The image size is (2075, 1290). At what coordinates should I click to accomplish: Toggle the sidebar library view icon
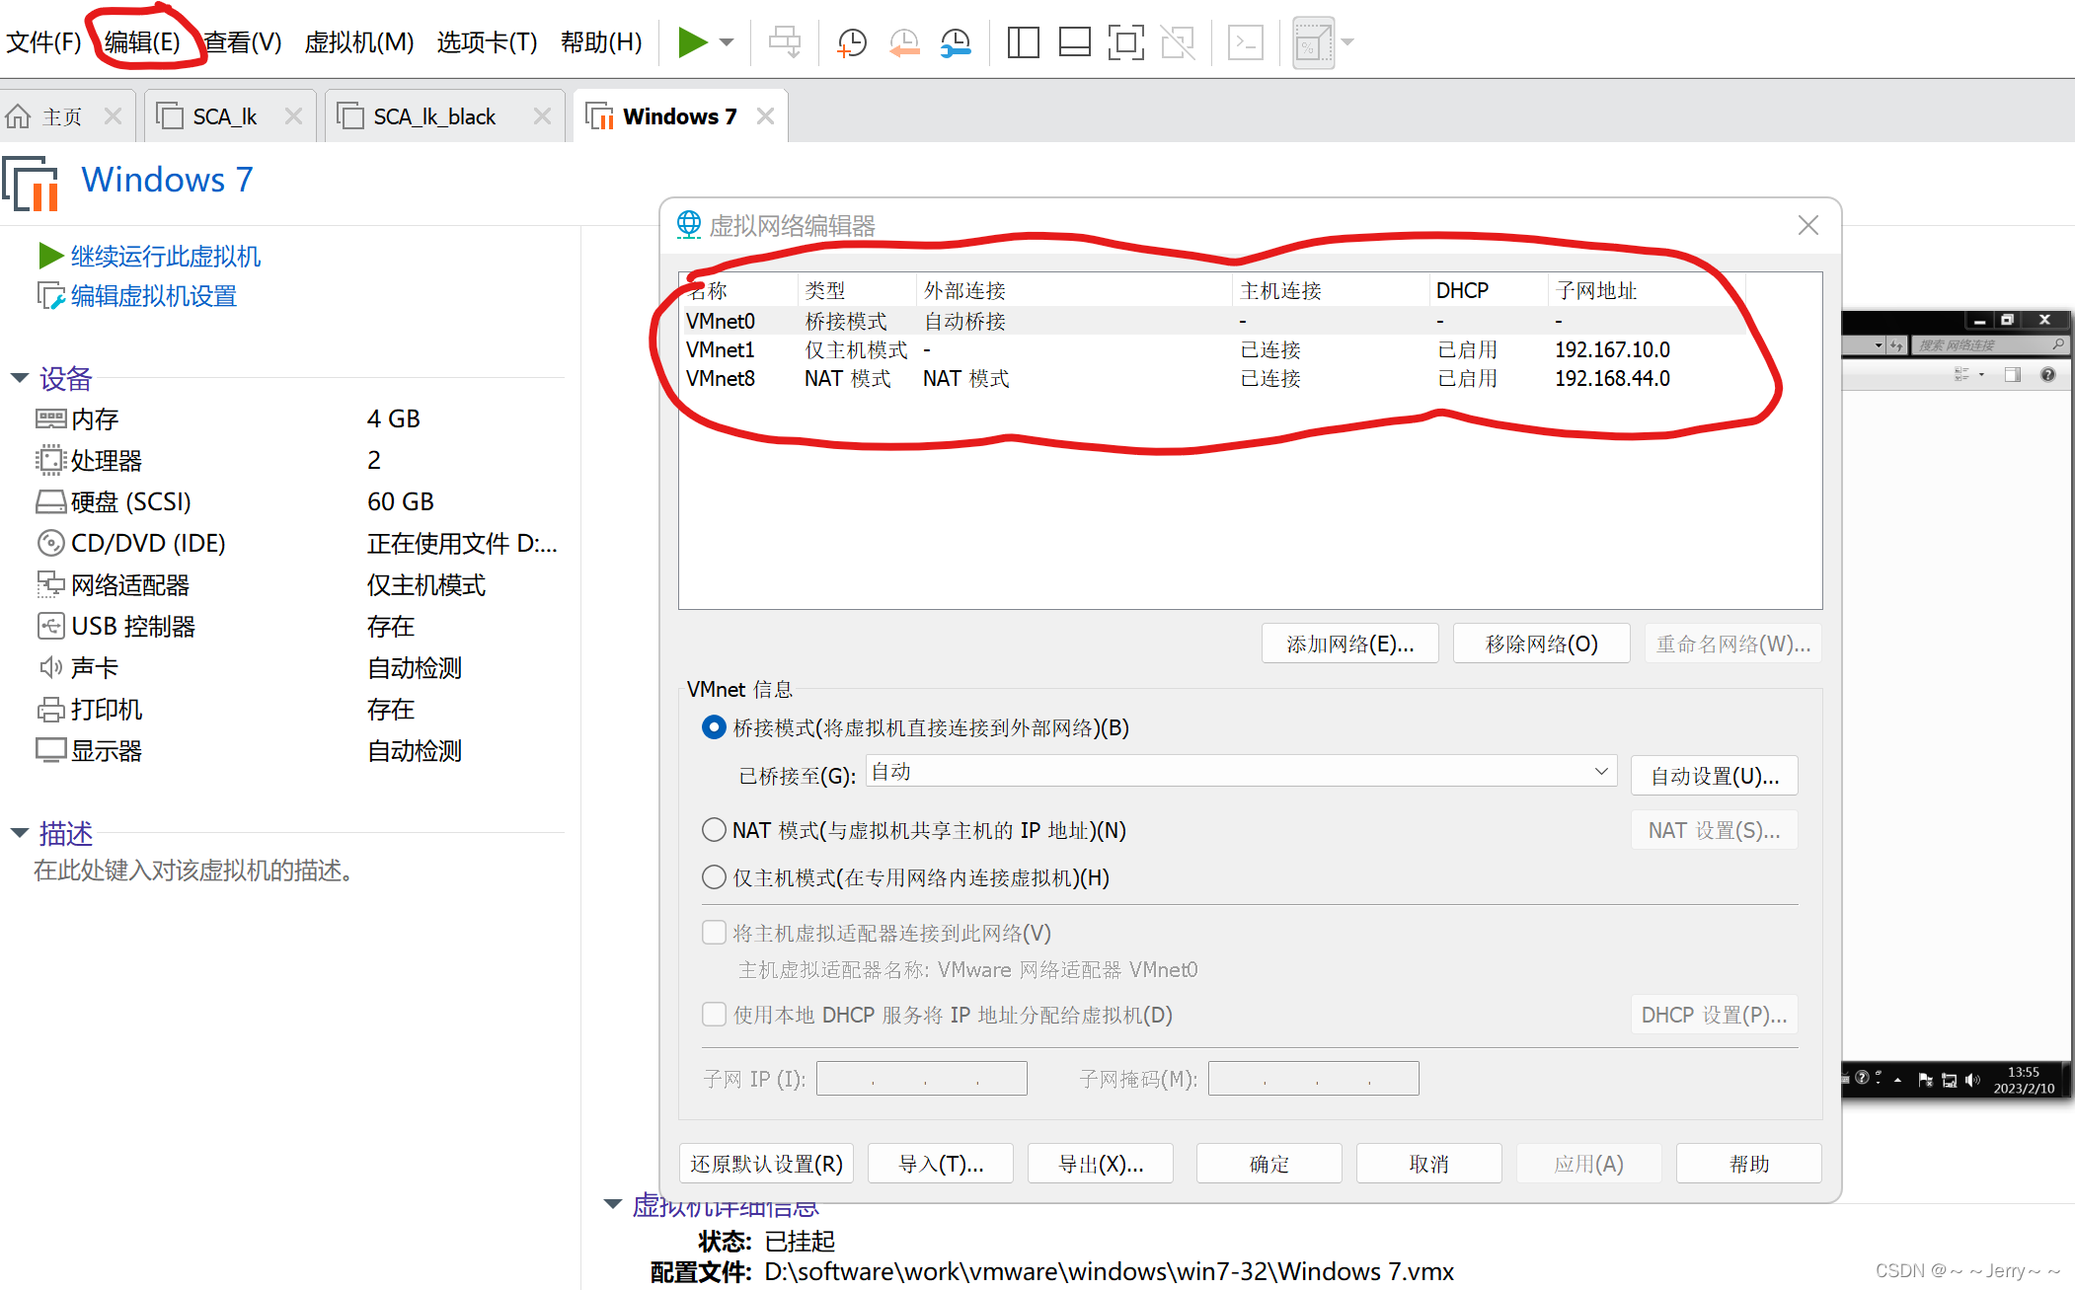tap(1023, 42)
